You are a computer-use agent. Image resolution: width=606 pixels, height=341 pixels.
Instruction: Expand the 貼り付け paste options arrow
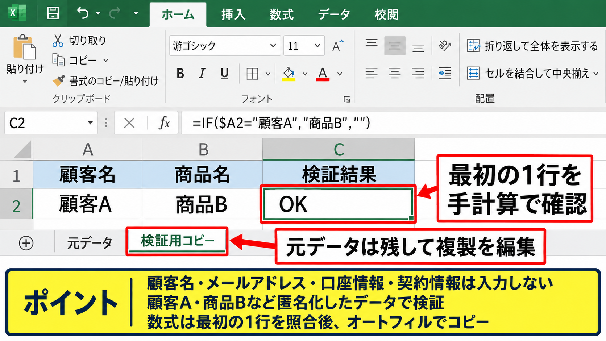(25, 82)
